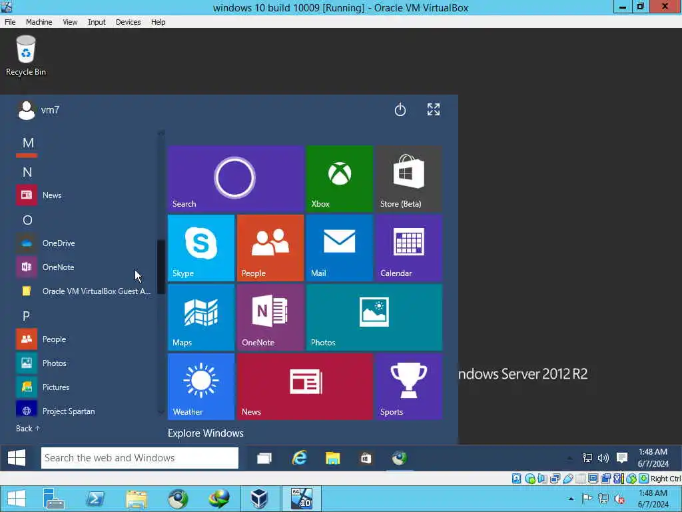Open the VirtualBox Machine menu
This screenshot has width=682, height=512.
[39, 22]
